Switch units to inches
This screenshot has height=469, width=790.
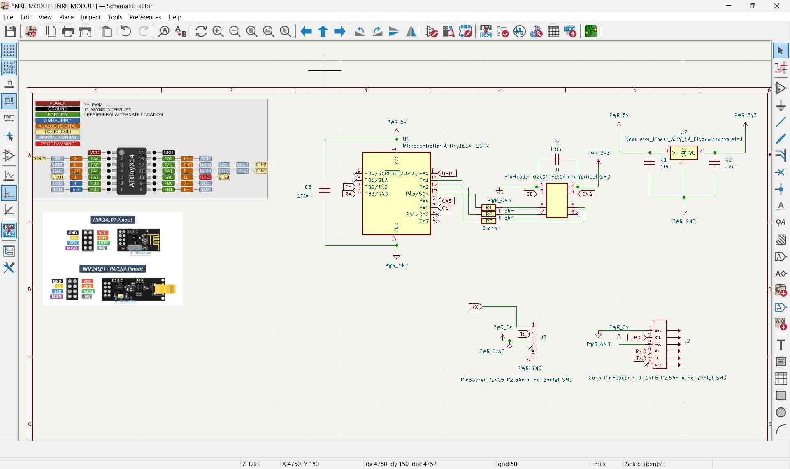tap(9, 84)
